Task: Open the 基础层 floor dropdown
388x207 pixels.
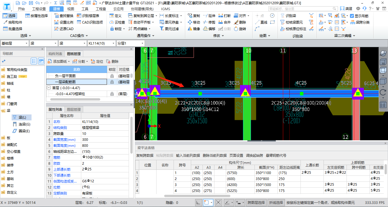Action: pos(14,43)
